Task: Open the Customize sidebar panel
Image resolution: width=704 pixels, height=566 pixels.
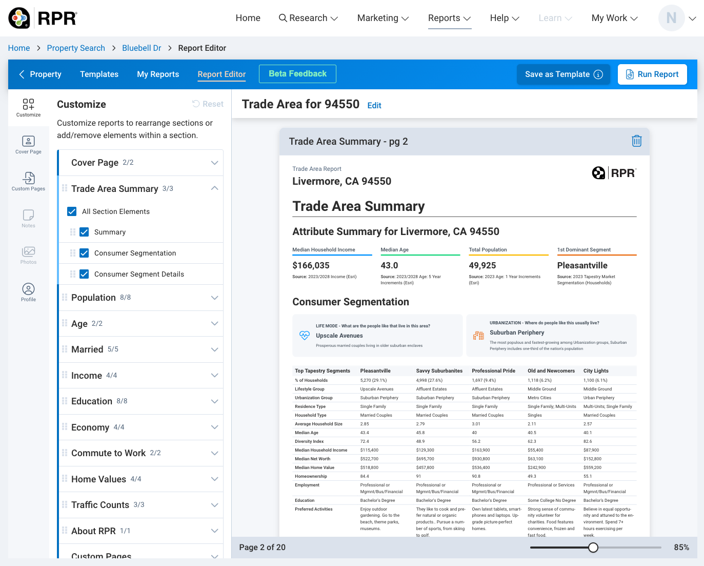Action: tap(29, 108)
